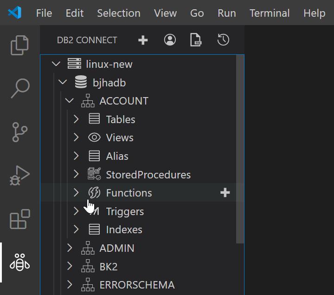Open the Terminal menu

pyautogui.click(x=270, y=13)
